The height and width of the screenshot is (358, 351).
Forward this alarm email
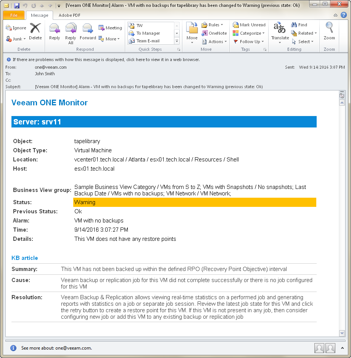pos(88,31)
